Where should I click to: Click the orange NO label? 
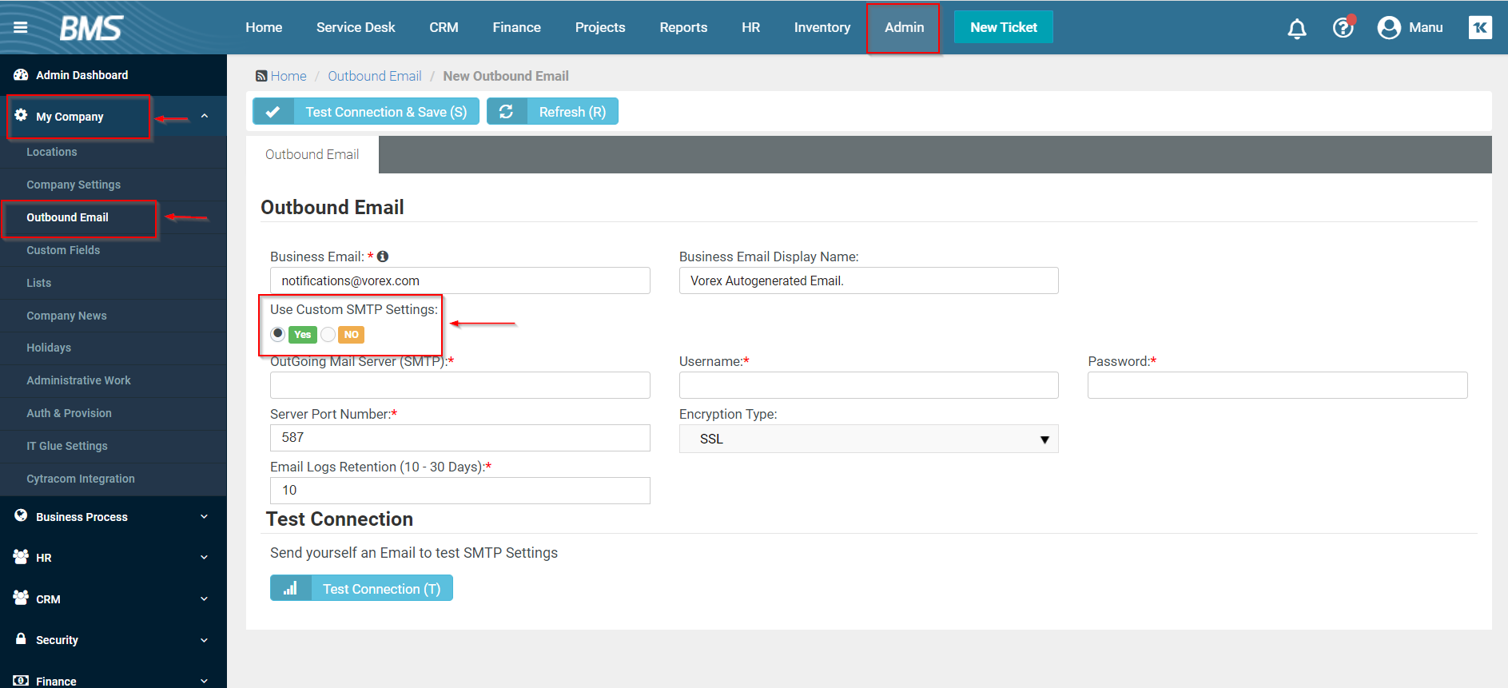(351, 335)
